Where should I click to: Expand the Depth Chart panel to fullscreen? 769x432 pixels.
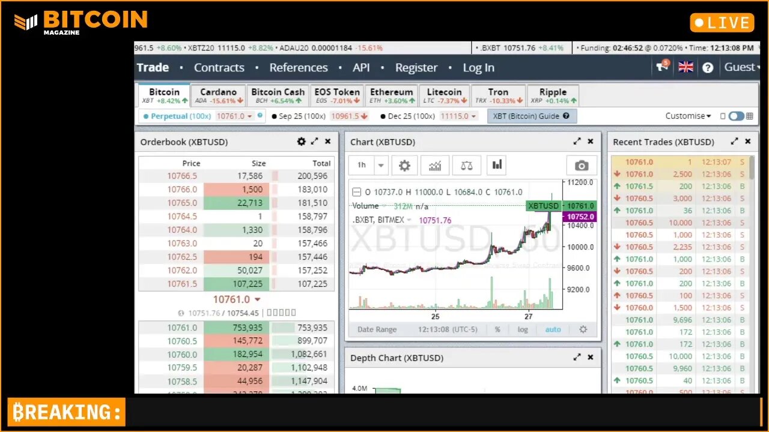(577, 357)
